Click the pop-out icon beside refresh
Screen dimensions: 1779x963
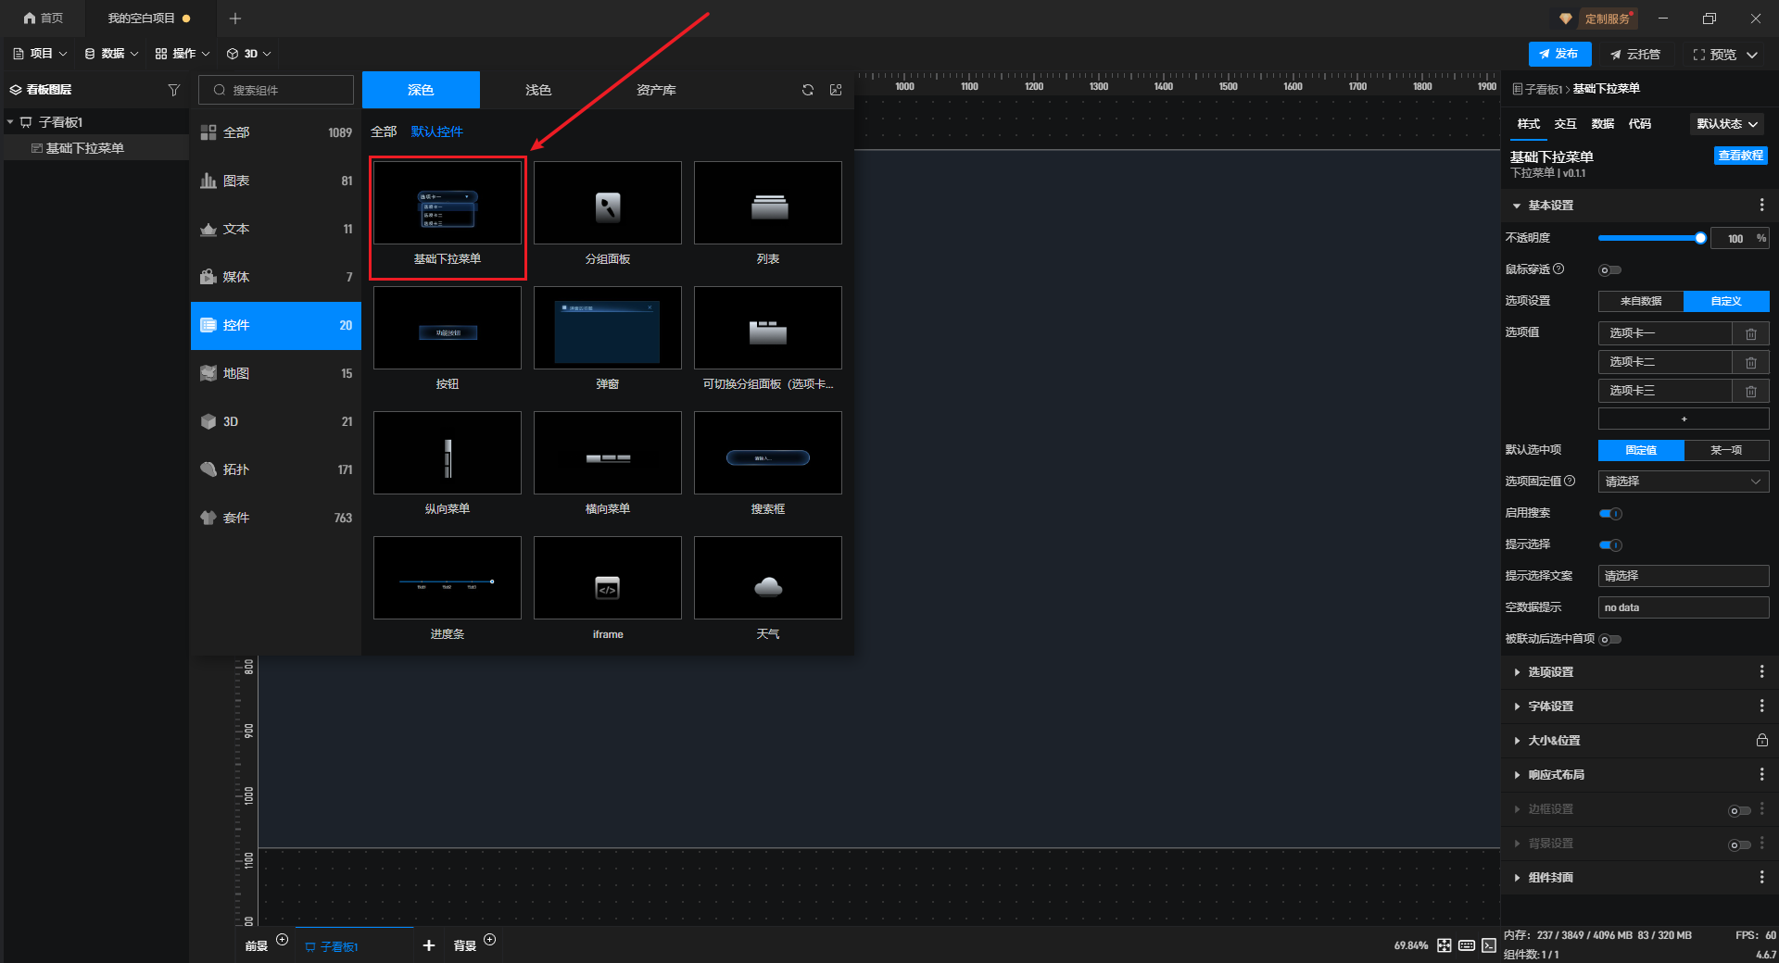pos(836,90)
